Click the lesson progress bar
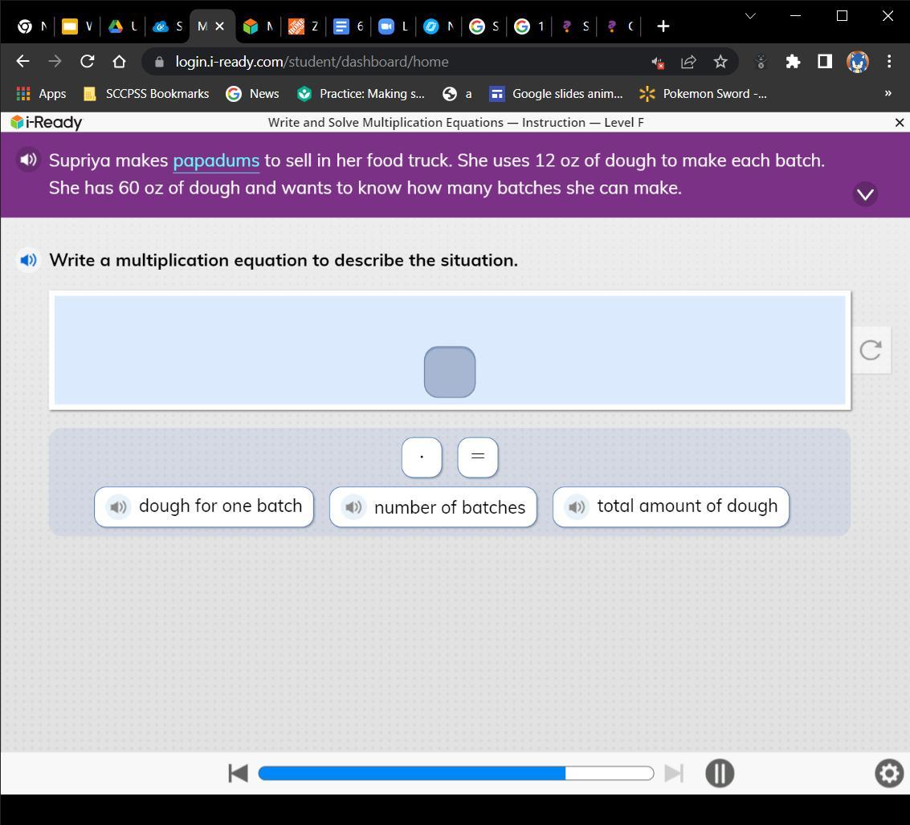The height and width of the screenshot is (825, 910). tap(455, 773)
